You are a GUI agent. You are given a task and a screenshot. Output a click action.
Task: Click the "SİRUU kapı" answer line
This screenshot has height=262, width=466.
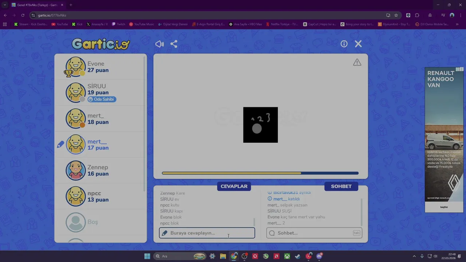point(171,211)
